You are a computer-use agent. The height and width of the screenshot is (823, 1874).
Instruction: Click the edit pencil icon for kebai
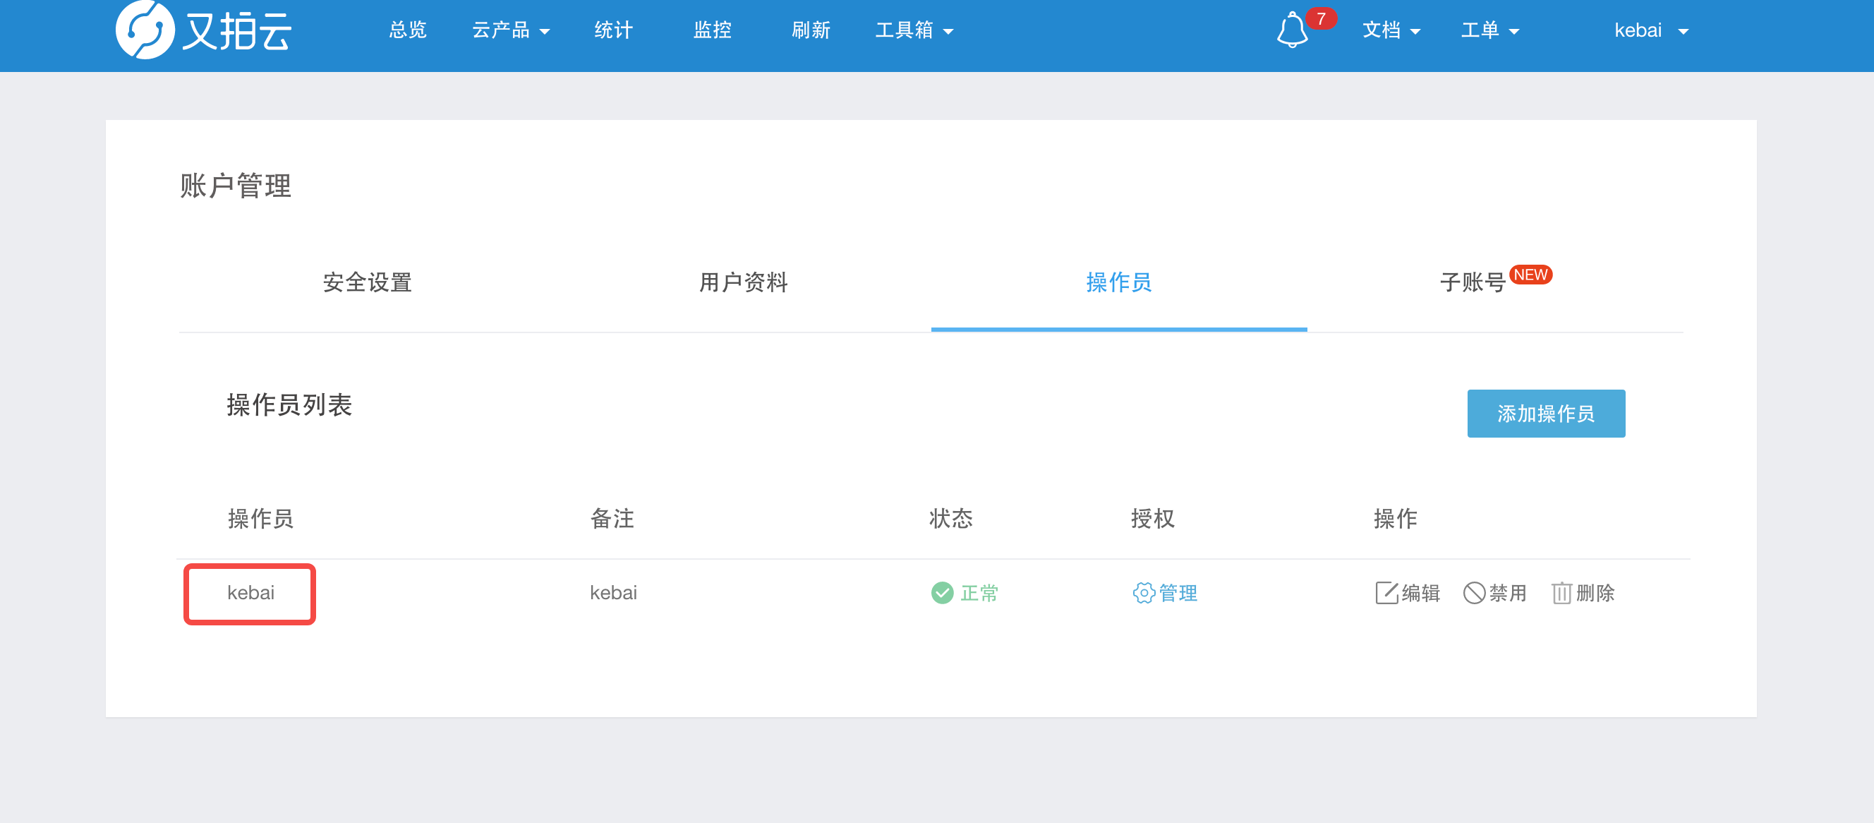tap(1386, 593)
